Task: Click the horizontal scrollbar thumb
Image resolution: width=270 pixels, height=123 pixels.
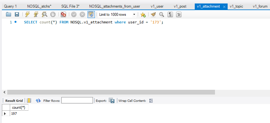Action: pos(111,92)
